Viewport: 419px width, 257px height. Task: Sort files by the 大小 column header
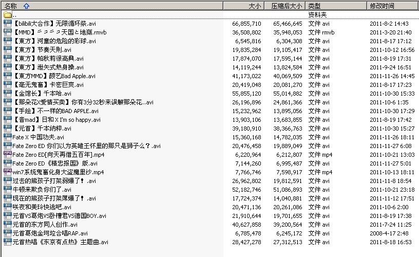(255, 6)
